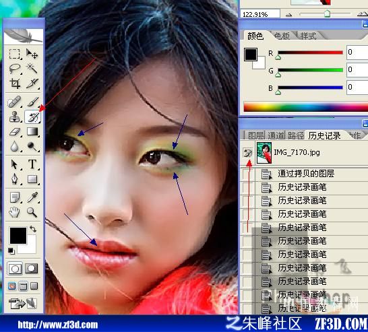
Task: Switch to the 图层 tab
Action: point(256,135)
